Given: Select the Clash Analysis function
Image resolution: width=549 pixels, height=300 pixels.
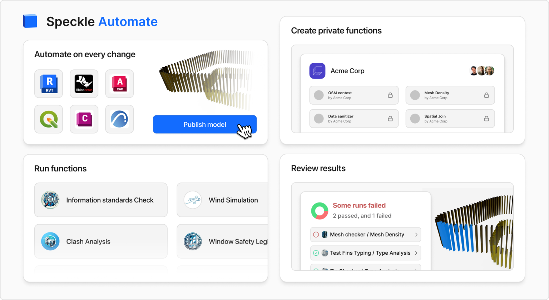Looking at the screenshot, I should 101,241.
